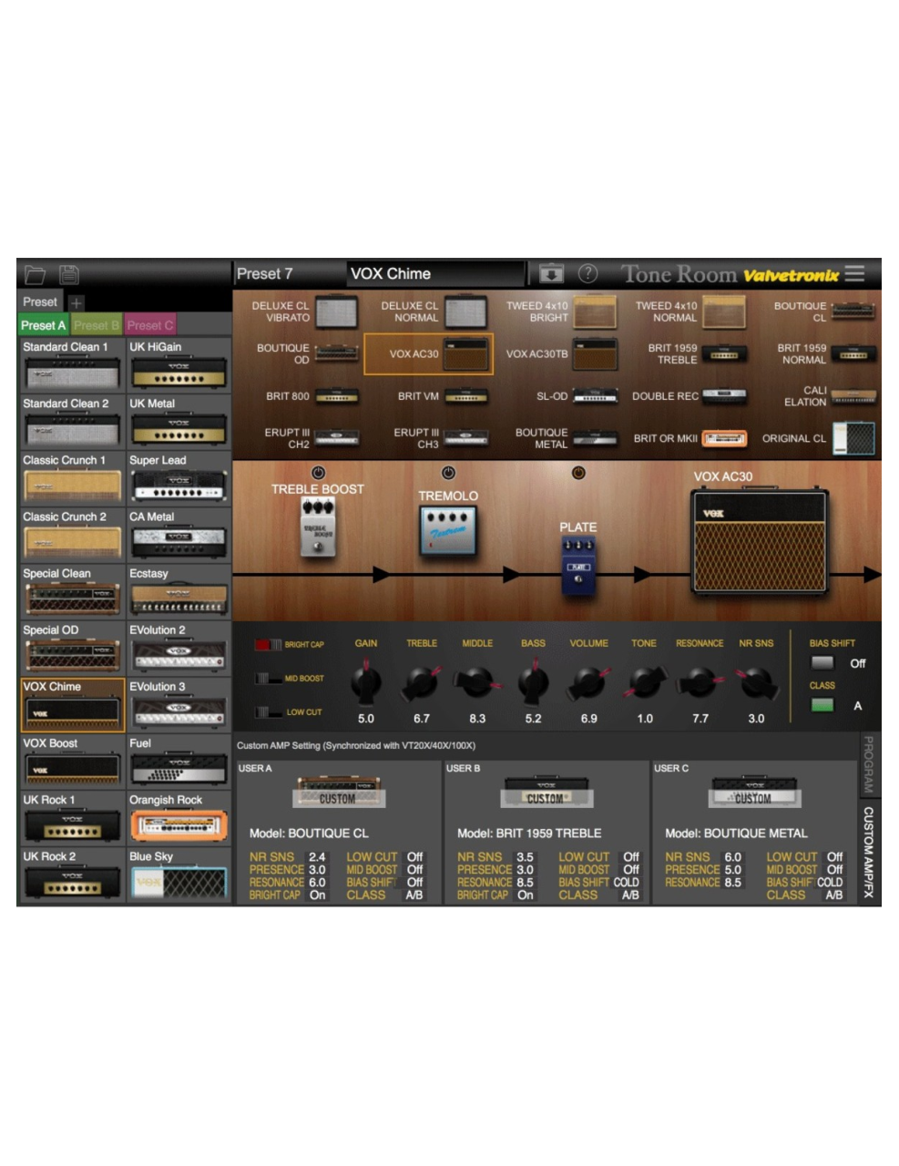
Task: Open the help question mark icon
Action: tap(588, 273)
